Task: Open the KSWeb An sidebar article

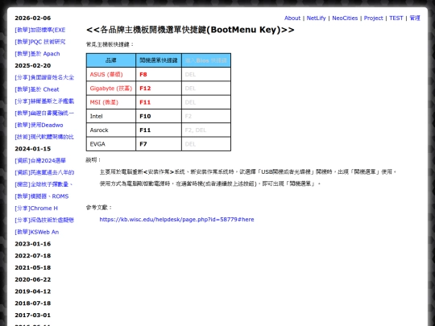Action: pyautogui.click(x=36, y=232)
